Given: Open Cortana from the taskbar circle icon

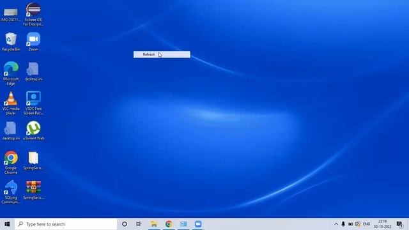Looking at the screenshot, I should [125, 224].
